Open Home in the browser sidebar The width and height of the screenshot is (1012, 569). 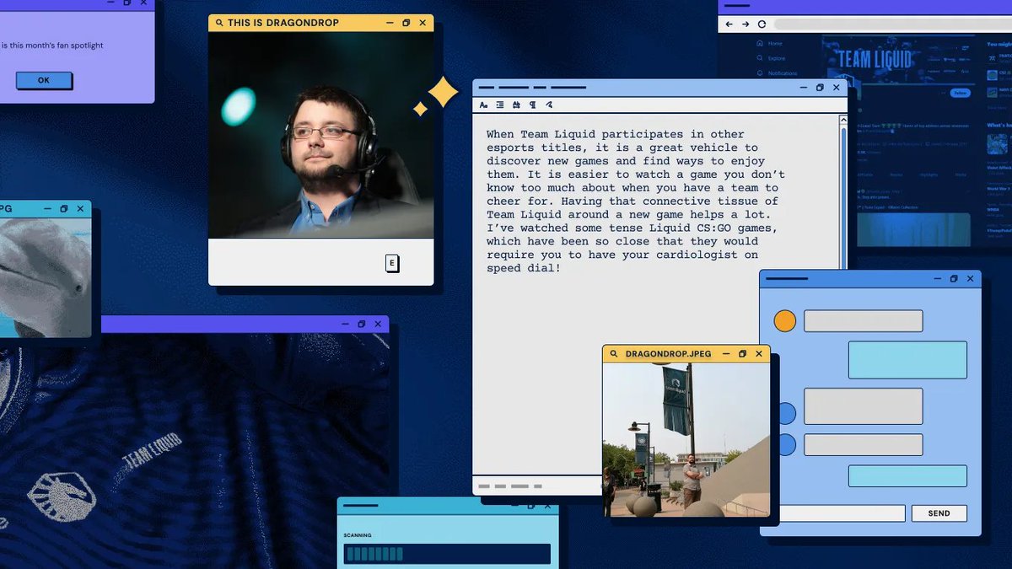(770, 43)
